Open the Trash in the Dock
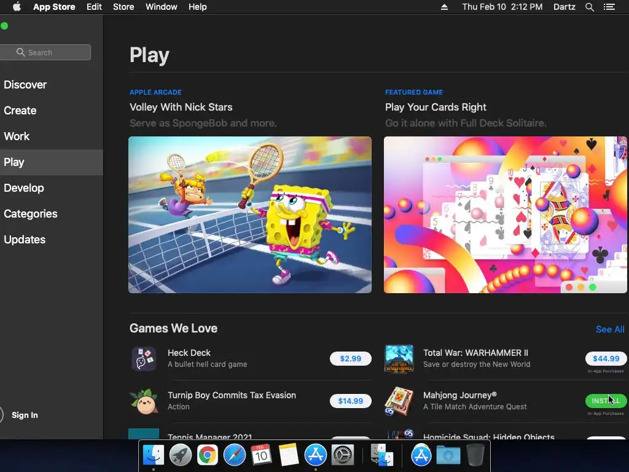This screenshot has height=472, width=629. (475, 455)
